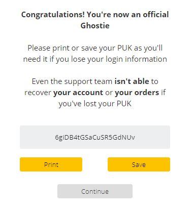Click the gray Continue button

95,191
